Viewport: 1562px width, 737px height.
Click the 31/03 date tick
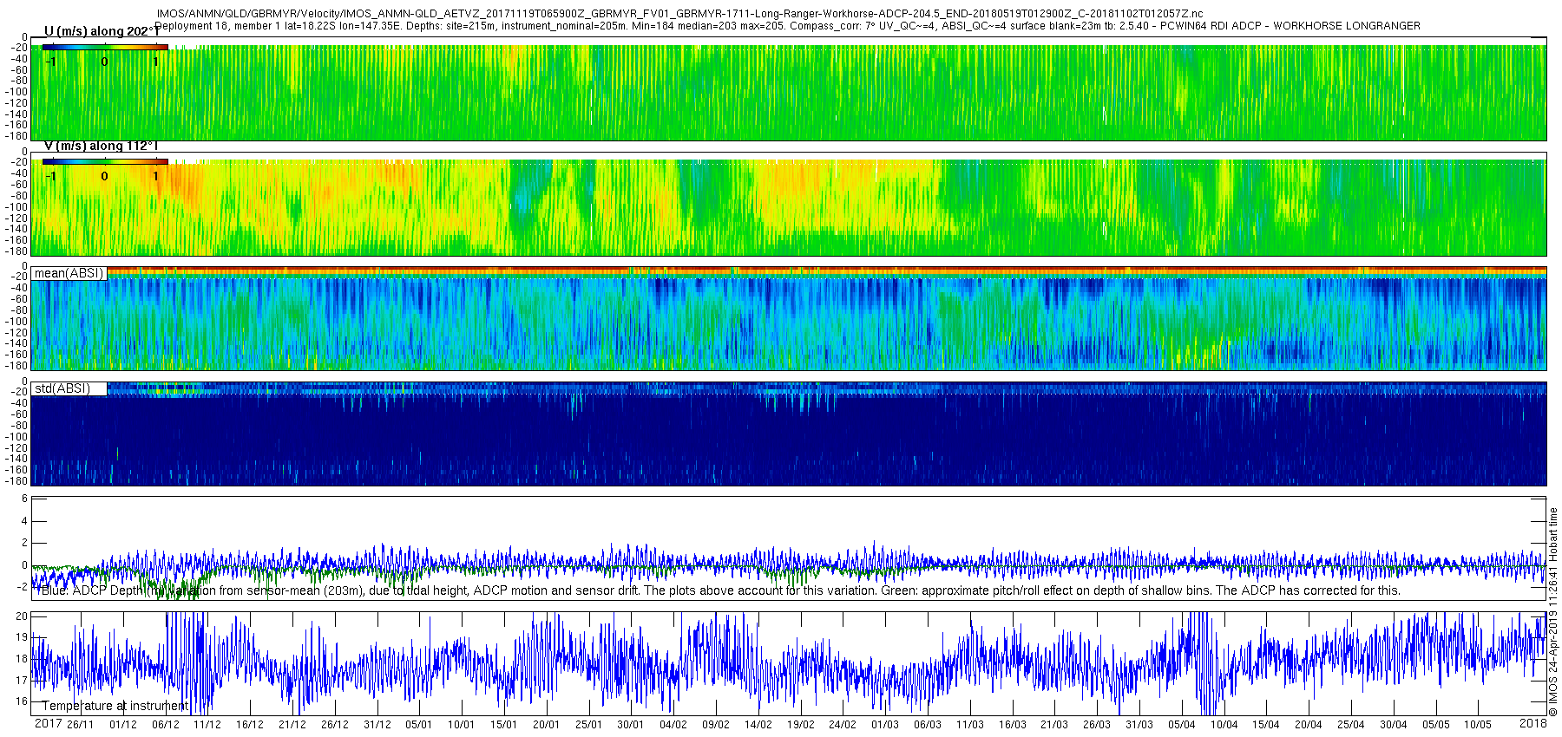[x=1139, y=725]
